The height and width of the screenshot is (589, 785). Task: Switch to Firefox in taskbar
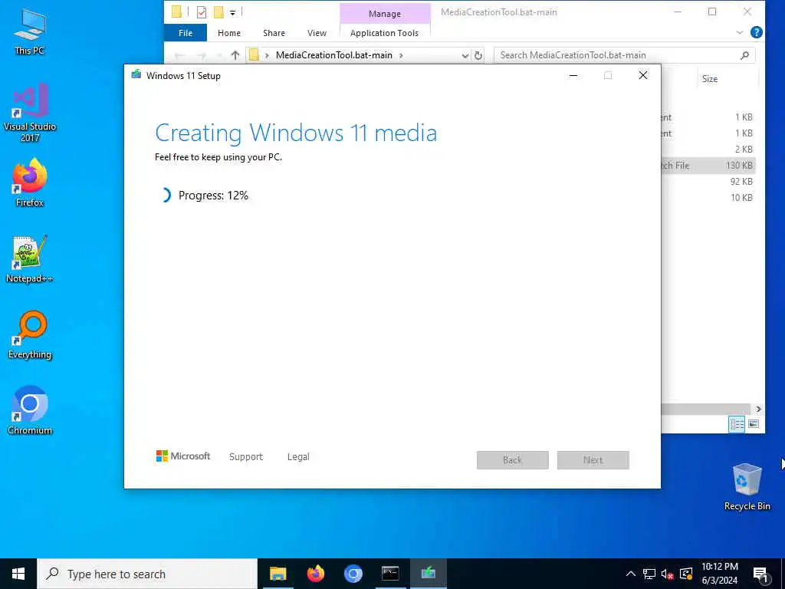point(315,574)
